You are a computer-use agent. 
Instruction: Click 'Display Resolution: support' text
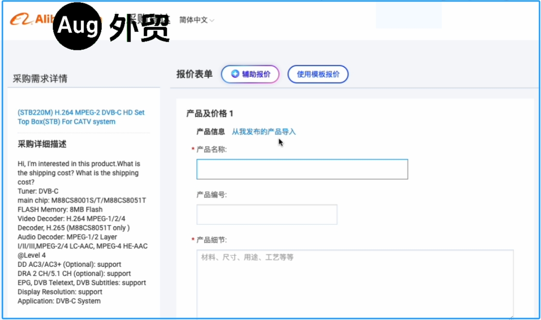pyautogui.click(x=59, y=292)
